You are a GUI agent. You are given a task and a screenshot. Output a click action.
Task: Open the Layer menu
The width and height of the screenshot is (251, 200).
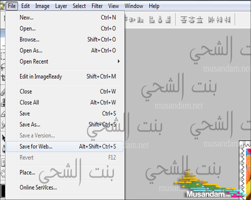tap(61, 6)
